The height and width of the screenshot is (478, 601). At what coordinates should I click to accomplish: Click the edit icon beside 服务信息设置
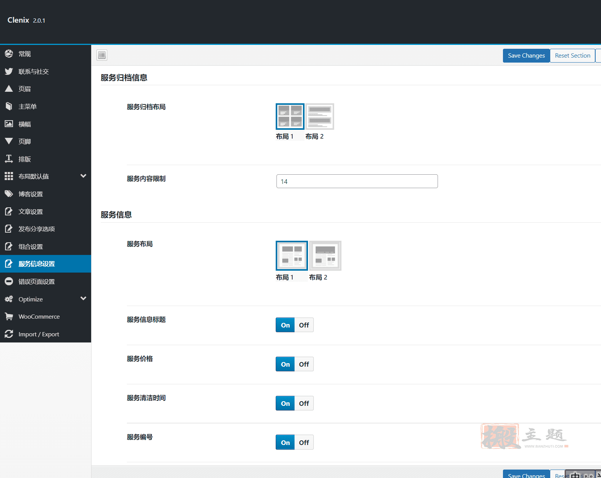click(9, 264)
